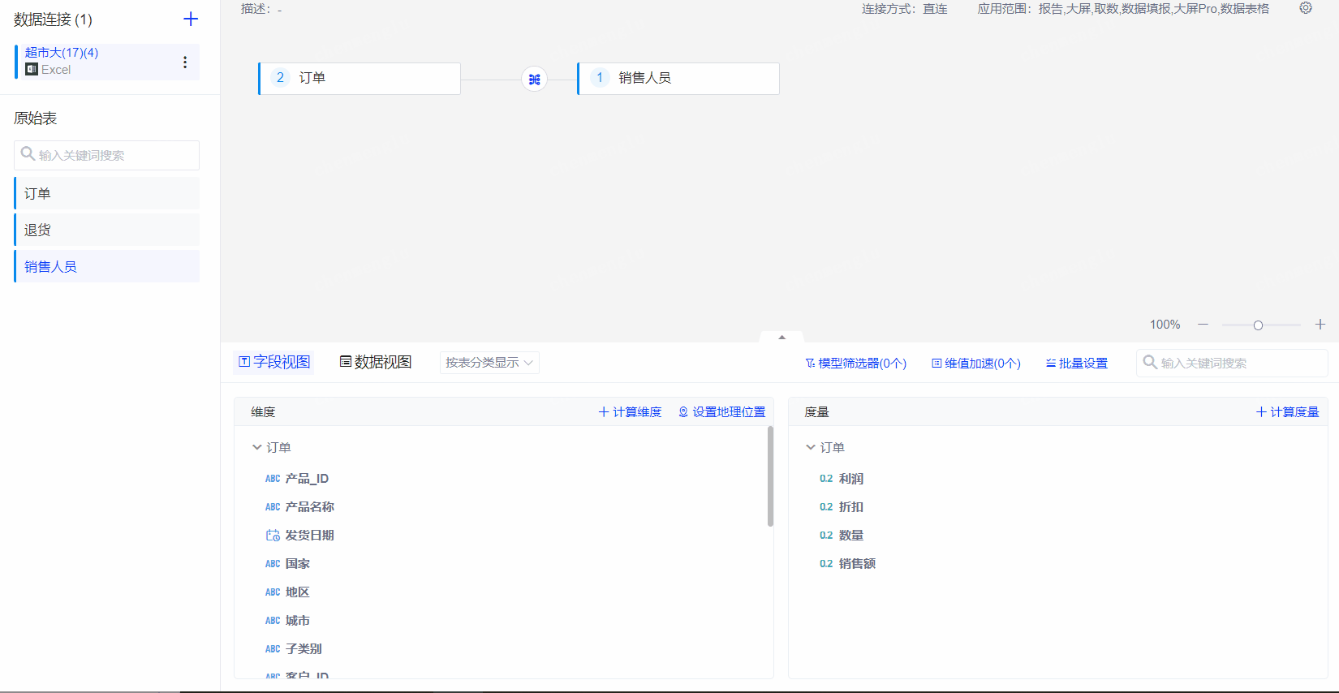This screenshot has height=693, width=1339.
Task: Open the 按表分类显示 dropdown
Action: (x=489, y=363)
